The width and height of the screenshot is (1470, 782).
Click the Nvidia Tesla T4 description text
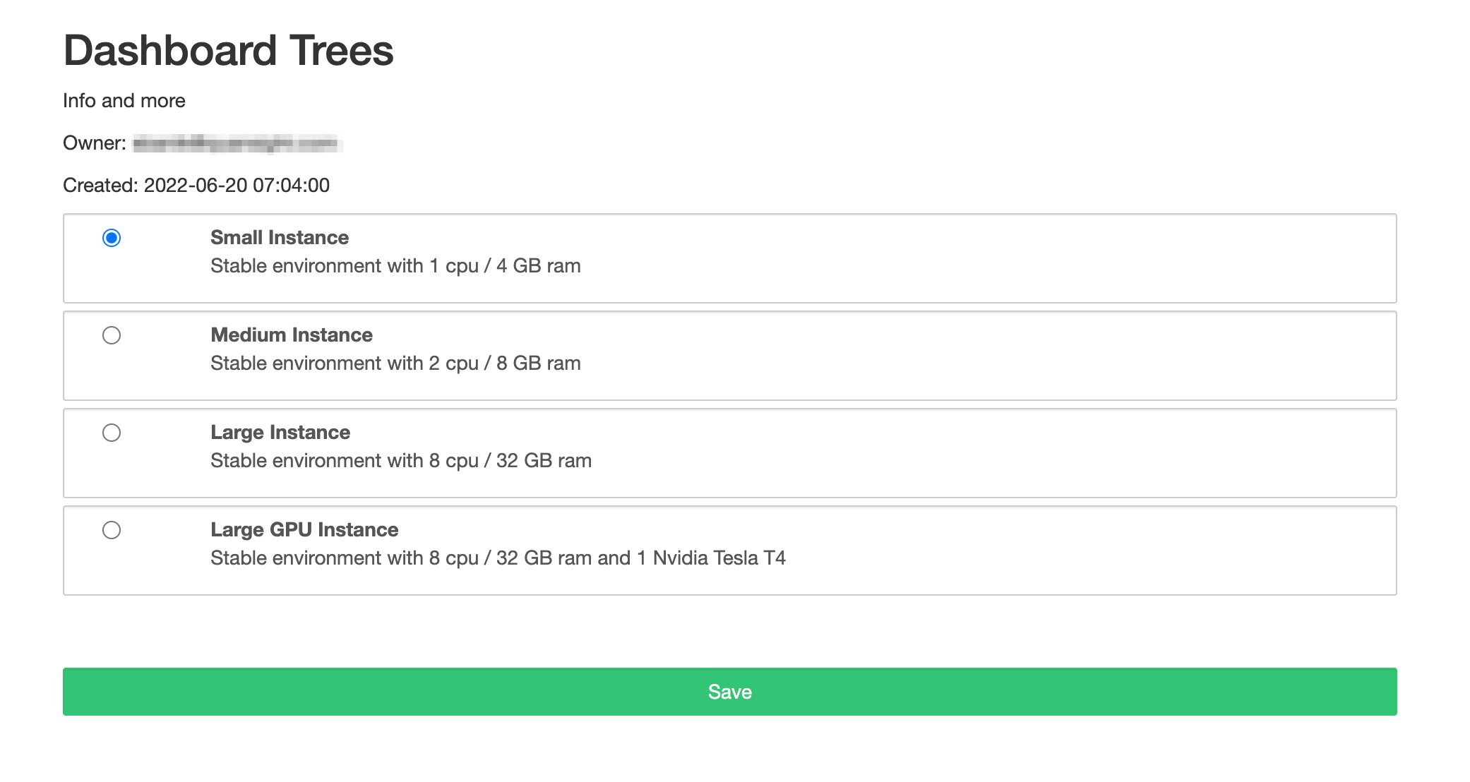[498, 558]
